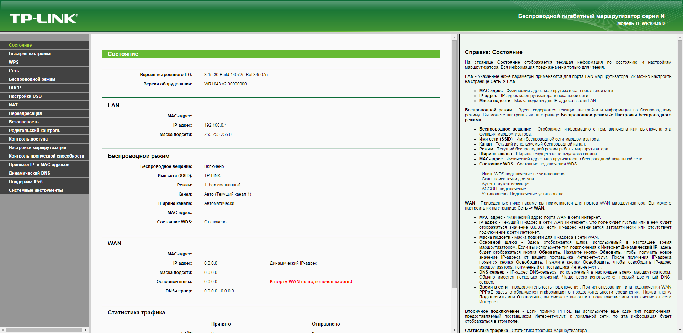
Task: Open the Состояние menu item
Action: coord(20,45)
